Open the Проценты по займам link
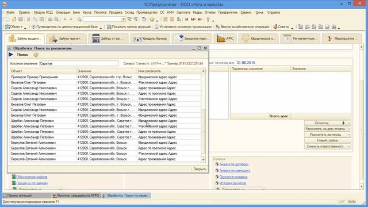Image resolution: width=368 pixels, height=207 pixels. 32,183
